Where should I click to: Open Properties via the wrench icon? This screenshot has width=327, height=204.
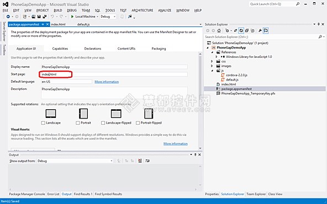(x=260, y=31)
